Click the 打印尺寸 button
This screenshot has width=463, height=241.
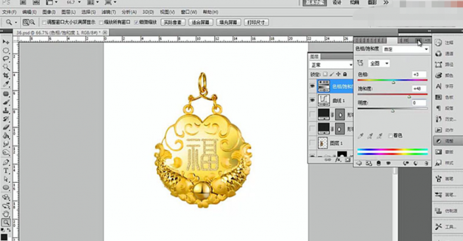coord(256,22)
